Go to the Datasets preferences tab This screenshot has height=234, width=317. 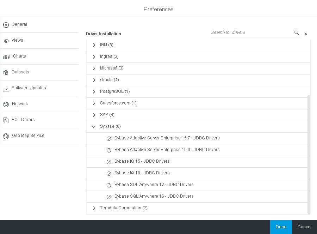coord(39,72)
